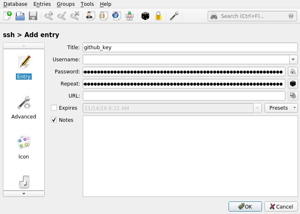Click the 11/14/19 8:22 AM expiry field
The height and width of the screenshot is (214, 300).
click(x=168, y=108)
